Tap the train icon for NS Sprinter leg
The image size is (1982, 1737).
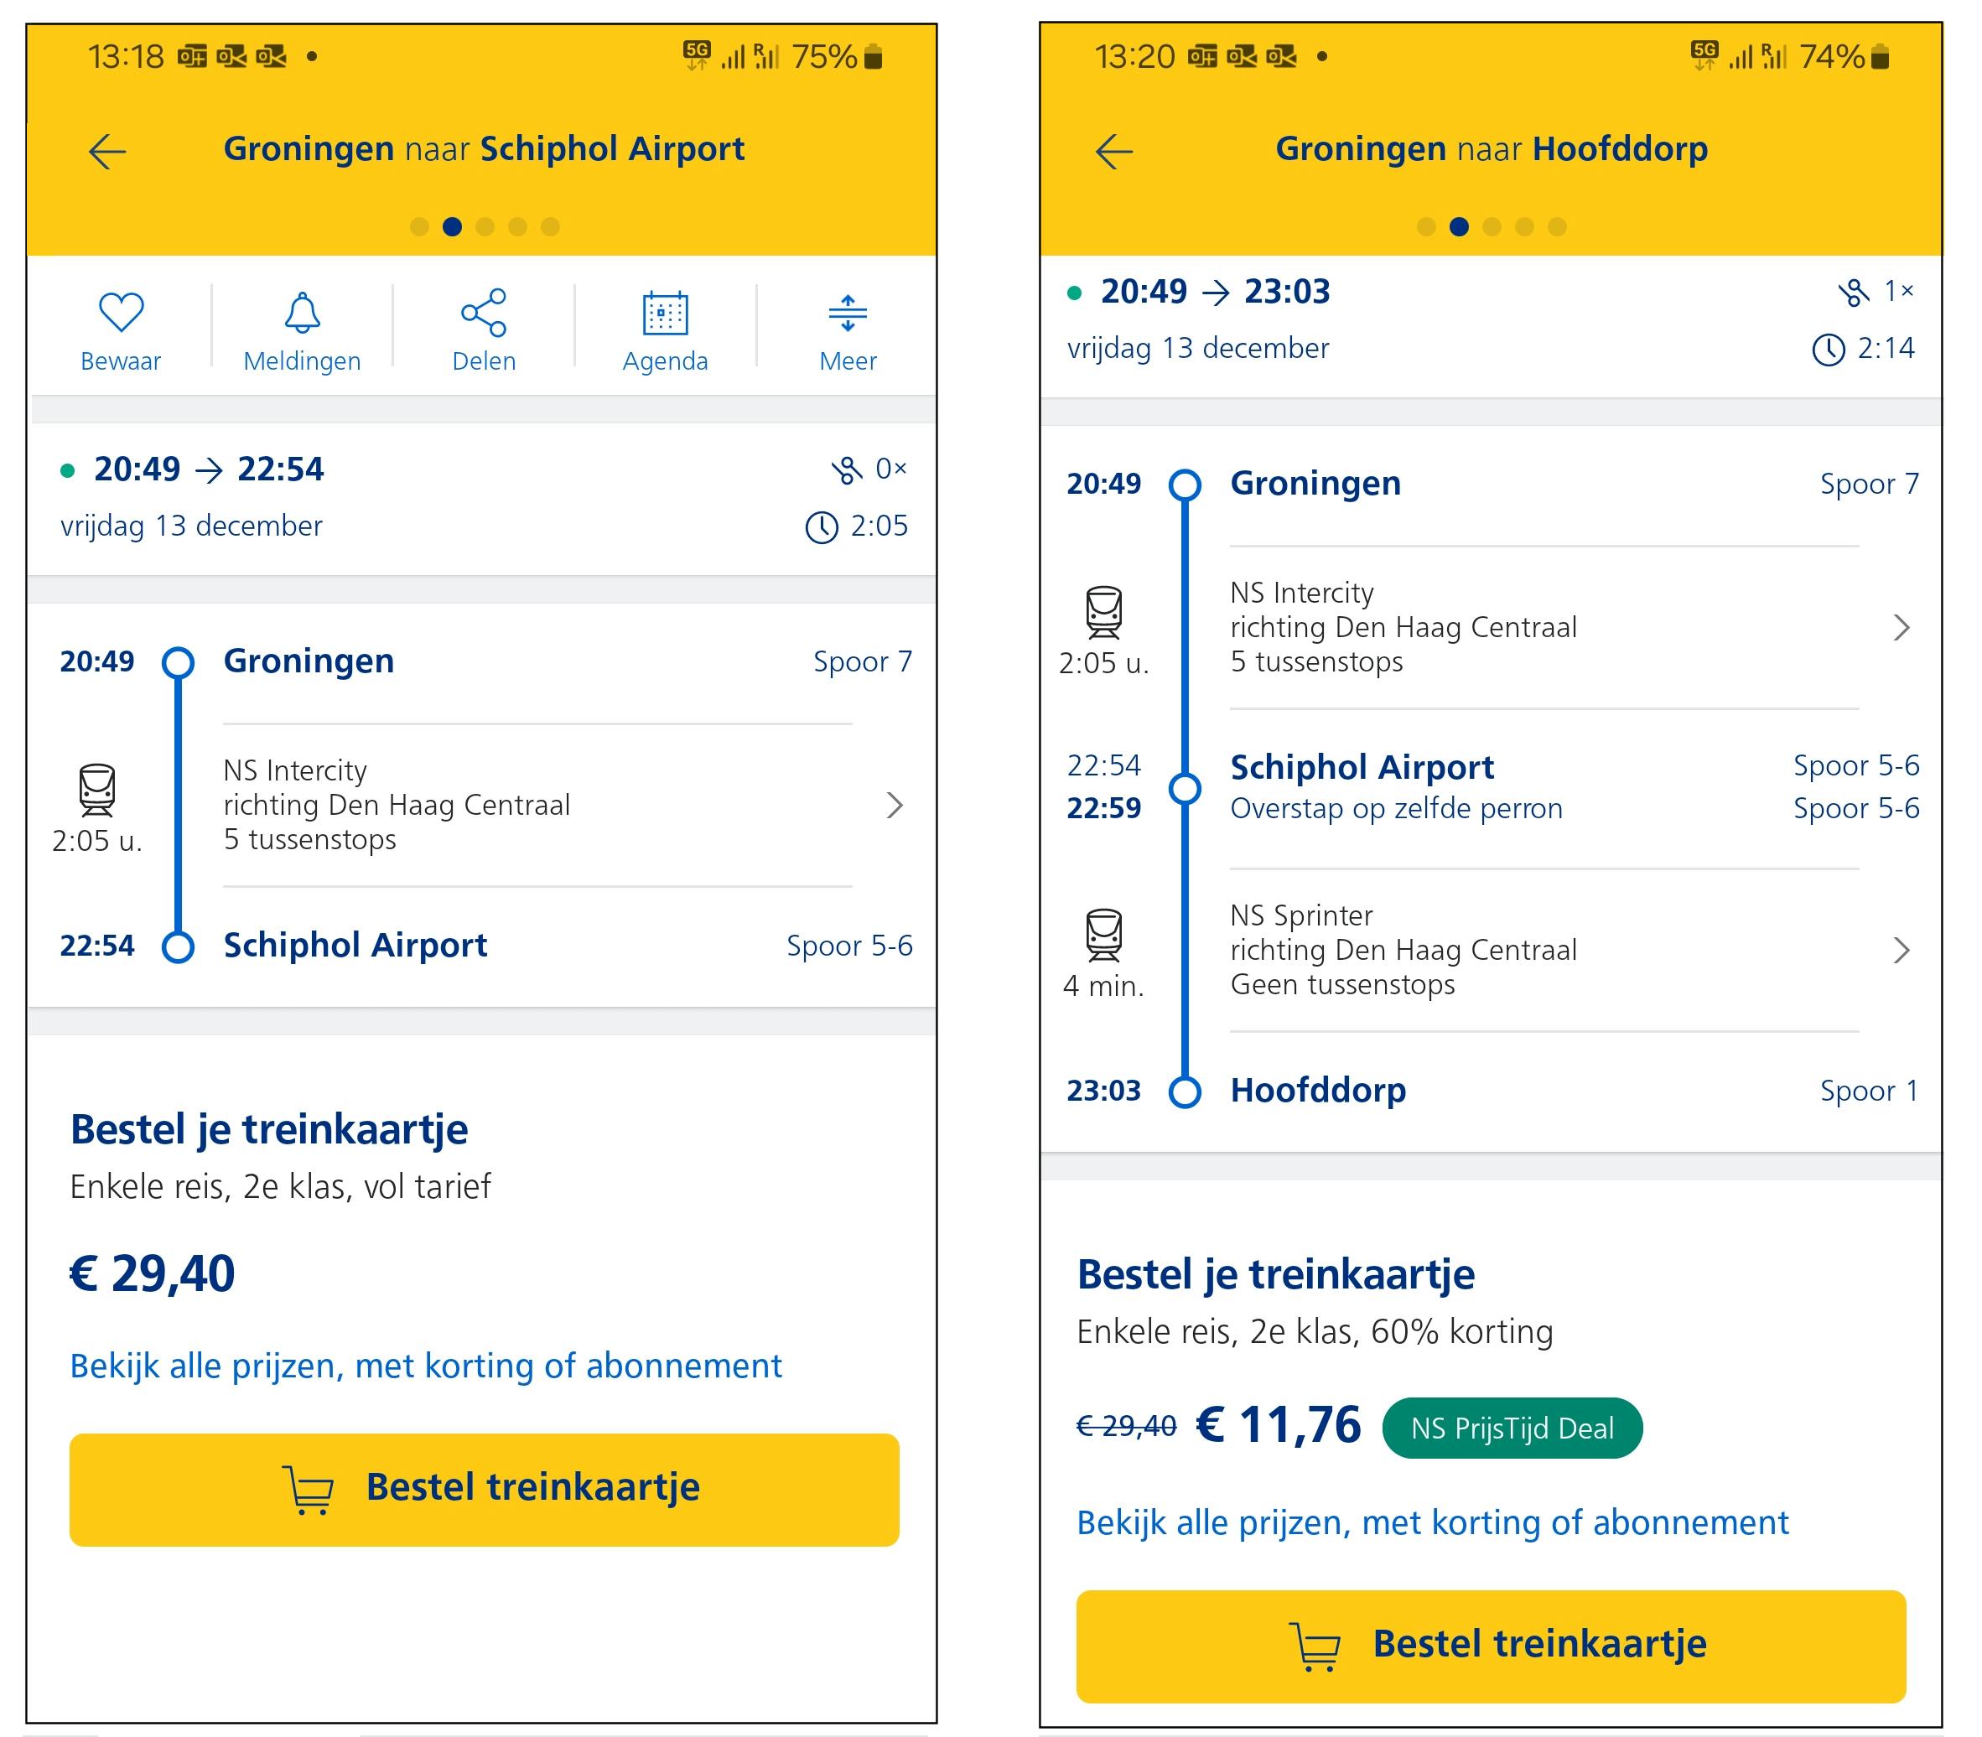tap(1103, 935)
